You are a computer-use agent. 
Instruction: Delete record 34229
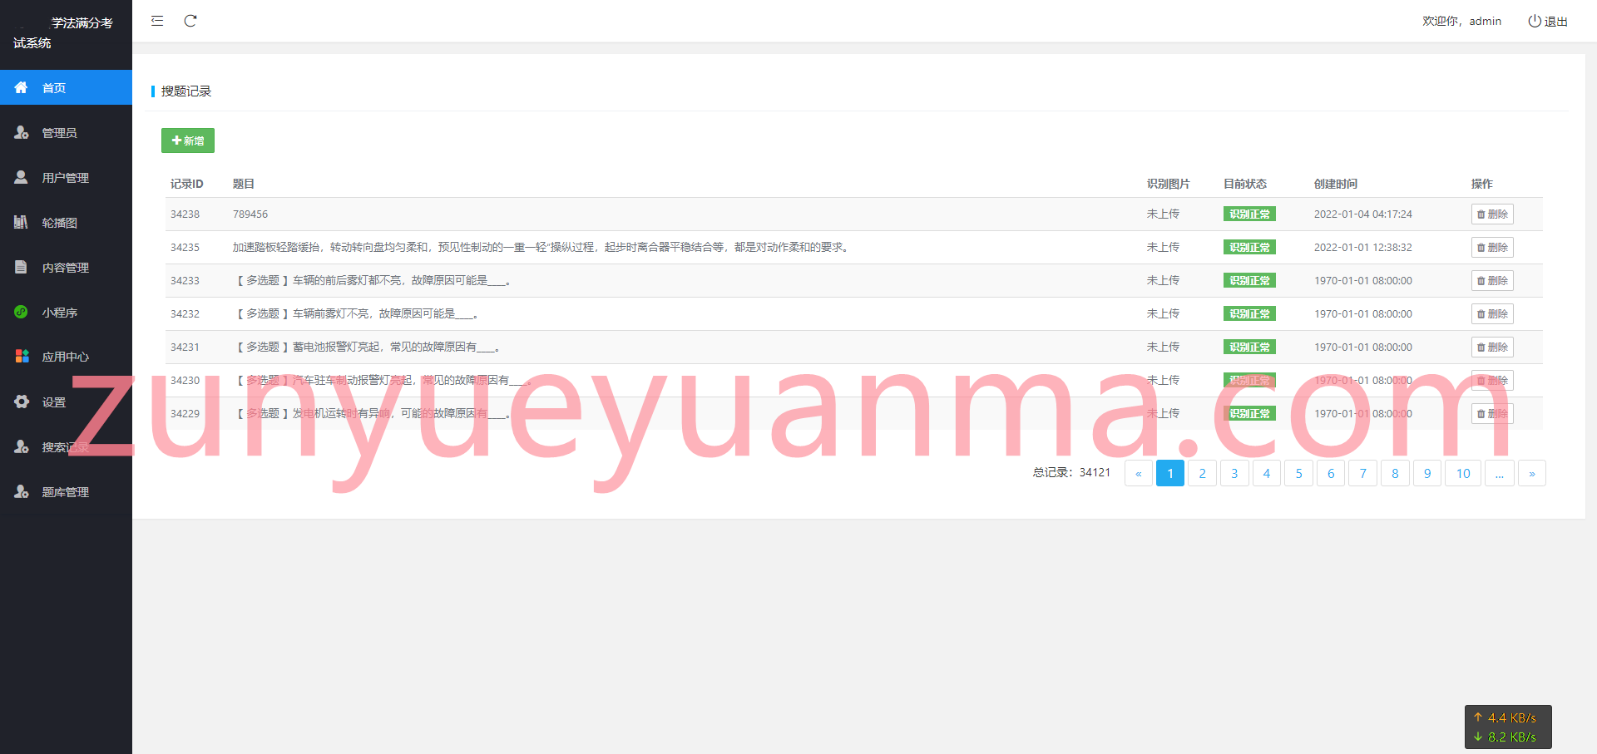click(1492, 413)
